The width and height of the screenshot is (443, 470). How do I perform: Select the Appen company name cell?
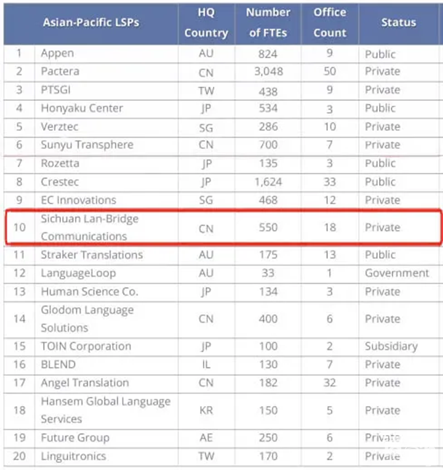(x=57, y=54)
